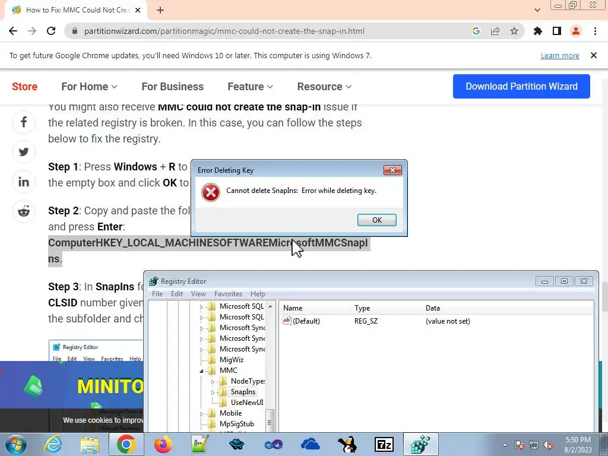
Task: Open 7-Zip from the taskbar
Action: coord(384,444)
